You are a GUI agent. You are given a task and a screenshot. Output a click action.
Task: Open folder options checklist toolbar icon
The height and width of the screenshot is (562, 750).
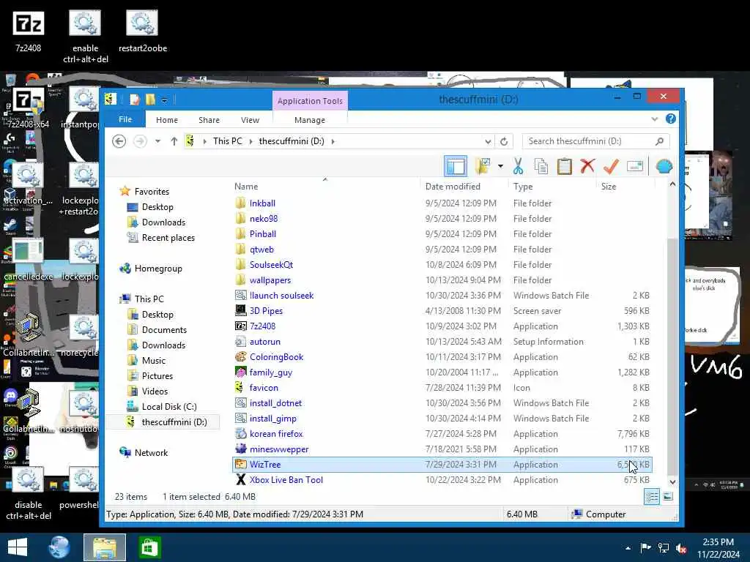[x=483, y=166]
